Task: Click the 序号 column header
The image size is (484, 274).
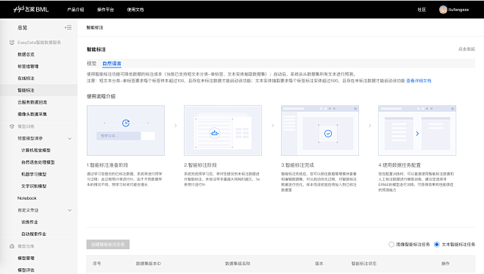Action: pos(96,264)
